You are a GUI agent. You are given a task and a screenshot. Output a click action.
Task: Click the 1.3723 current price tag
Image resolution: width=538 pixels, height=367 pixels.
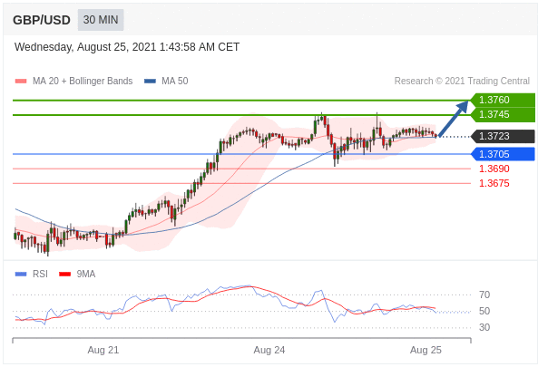tap(503, 137)
